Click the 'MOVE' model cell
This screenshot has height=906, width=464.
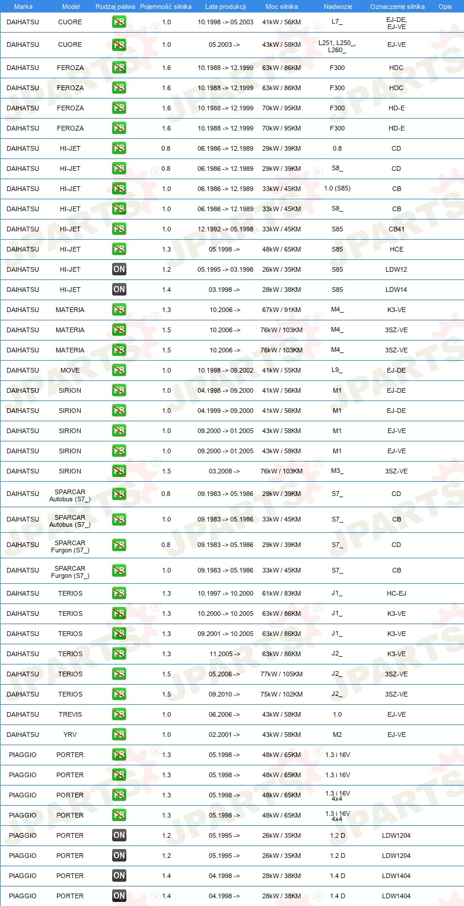click(70, 370)
